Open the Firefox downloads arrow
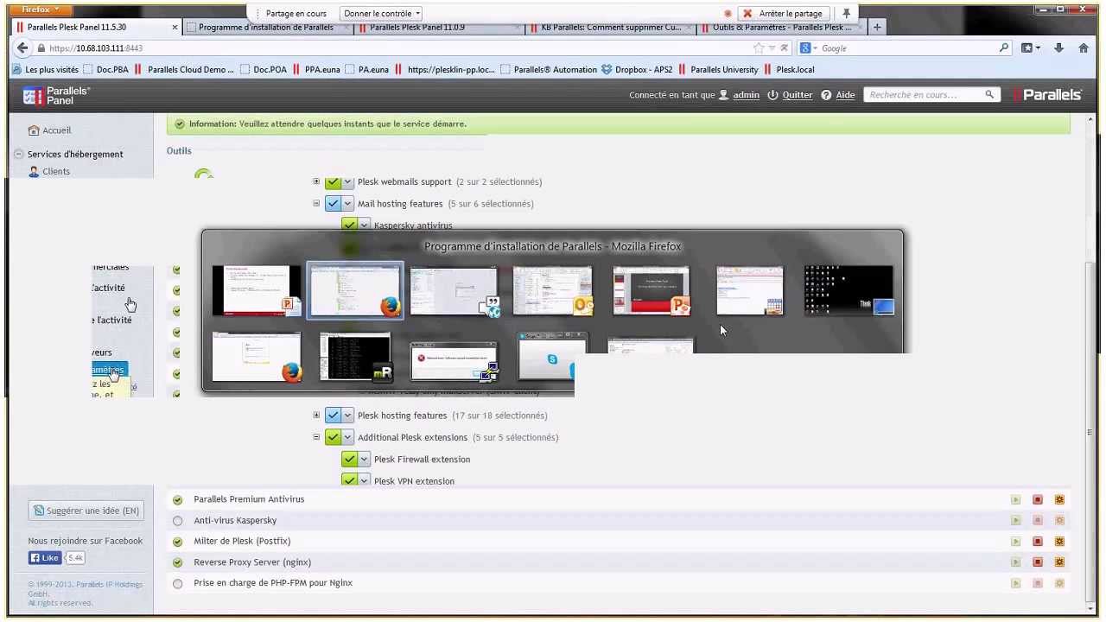Screen dimensions: 1106x622 1058,48
